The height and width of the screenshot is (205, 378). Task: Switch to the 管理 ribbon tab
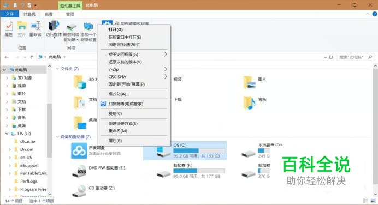pos(70,14)
